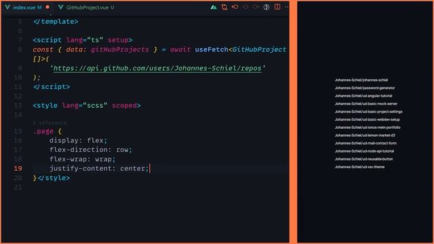Click 'Johannes-Schiel/ud-vsc-theme' in preview
This screenshot has height=244, width=434.
pos(359,167)
